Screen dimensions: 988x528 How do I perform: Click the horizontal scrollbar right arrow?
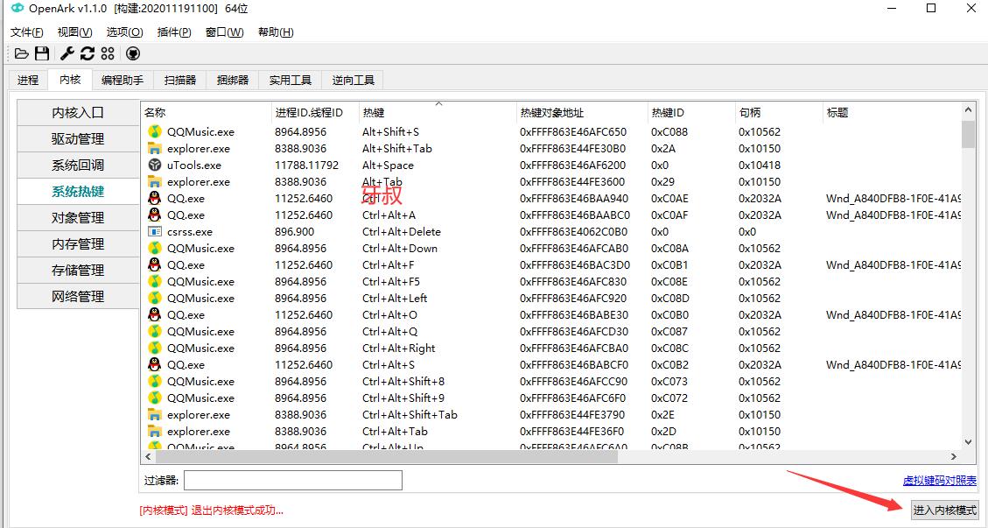(954, 457)
